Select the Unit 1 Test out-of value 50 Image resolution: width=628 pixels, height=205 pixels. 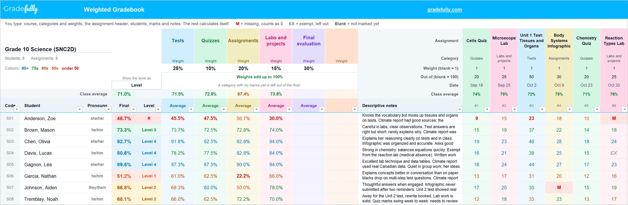click(531, 77)
